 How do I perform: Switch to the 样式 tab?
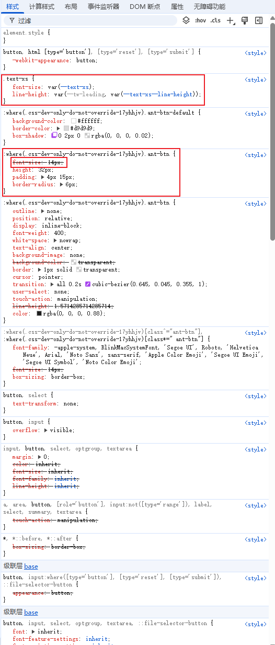point(13,6)
